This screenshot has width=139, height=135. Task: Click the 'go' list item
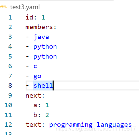[37, 76]
